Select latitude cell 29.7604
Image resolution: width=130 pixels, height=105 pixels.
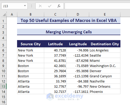point(55,71)
